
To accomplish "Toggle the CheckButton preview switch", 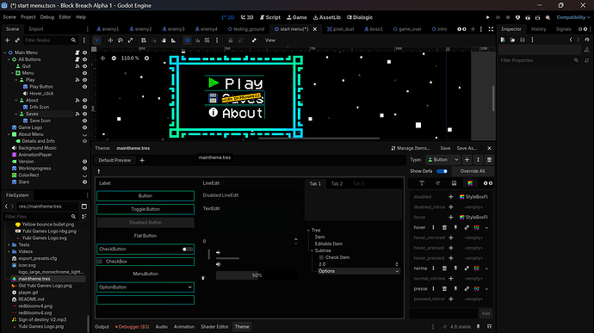I will click(x=187, y=250).
